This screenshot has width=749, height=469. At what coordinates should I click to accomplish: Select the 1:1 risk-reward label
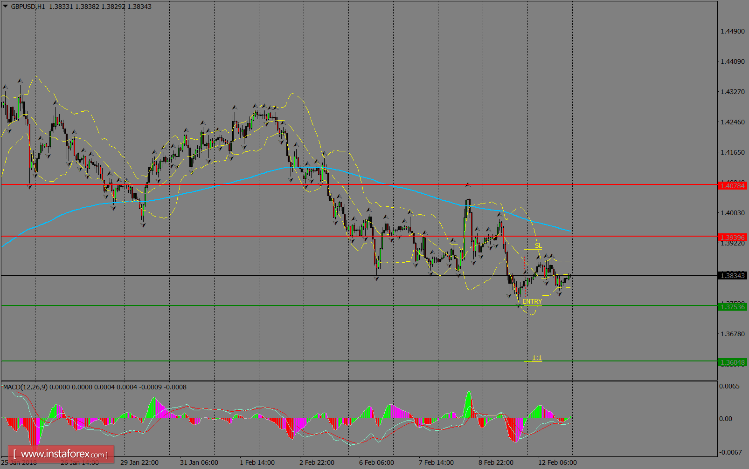(x=537, y=358)
